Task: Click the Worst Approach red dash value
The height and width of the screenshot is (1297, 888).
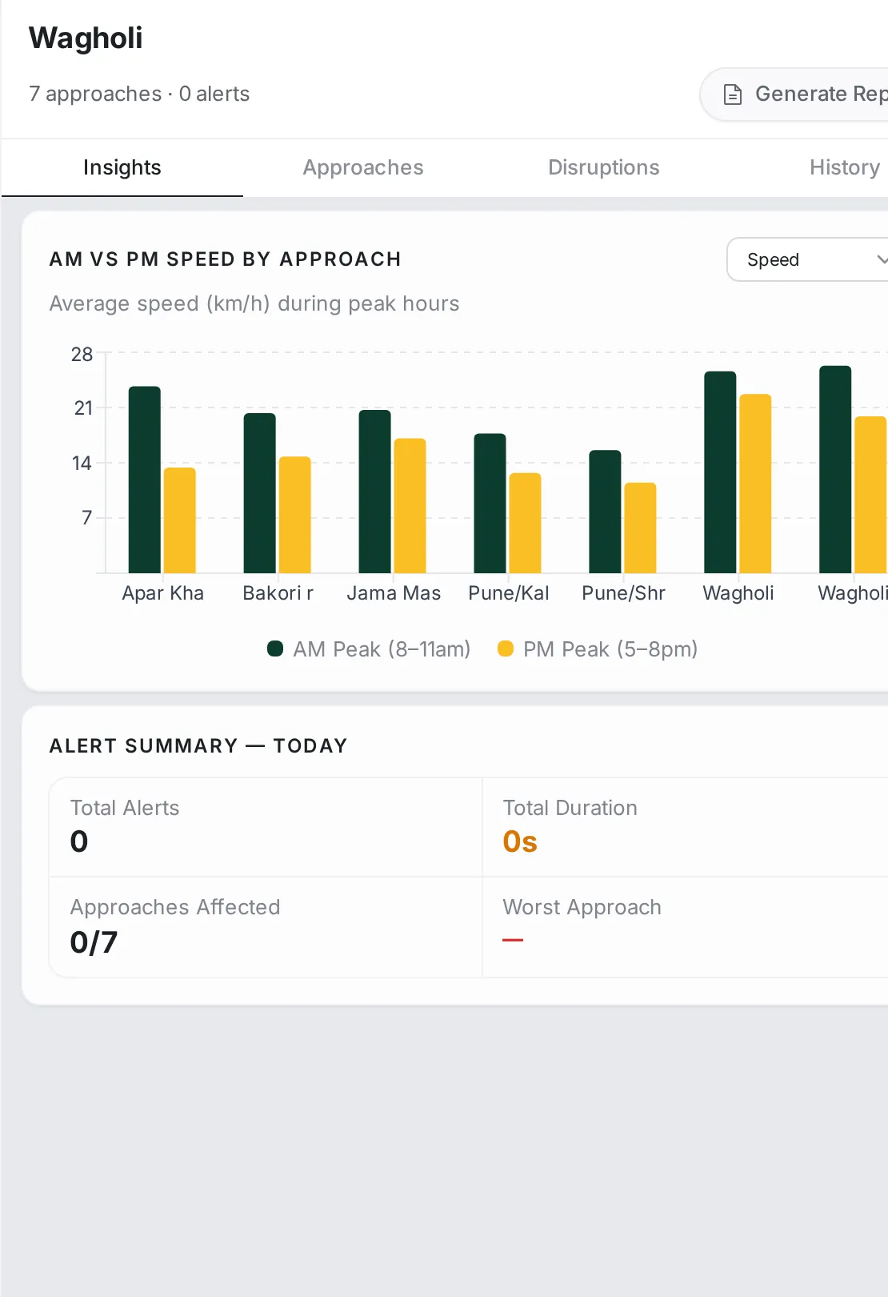Action: click(513, 940)
